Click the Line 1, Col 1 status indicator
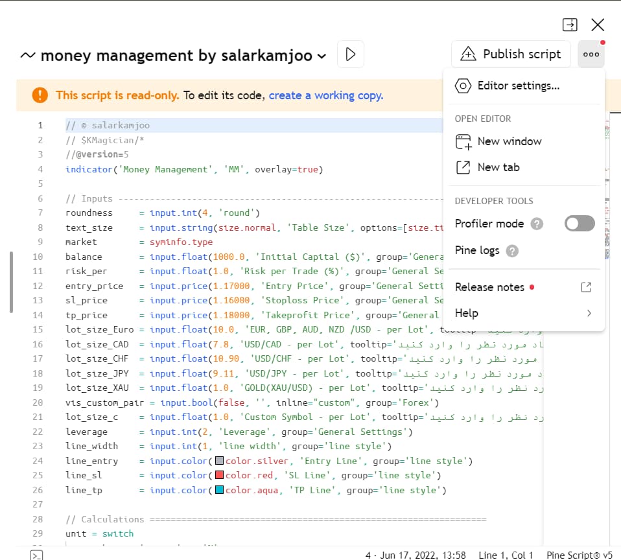 pyautogui.click(x=506, y=555)
